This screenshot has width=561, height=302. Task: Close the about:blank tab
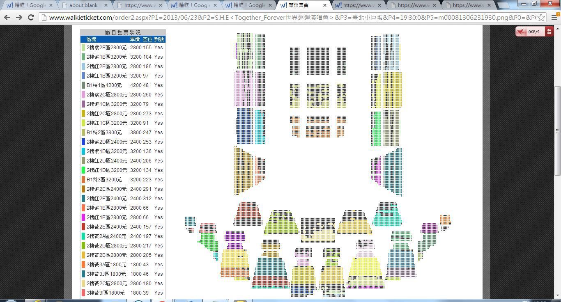pyautogui.click(x=106, y=5)
